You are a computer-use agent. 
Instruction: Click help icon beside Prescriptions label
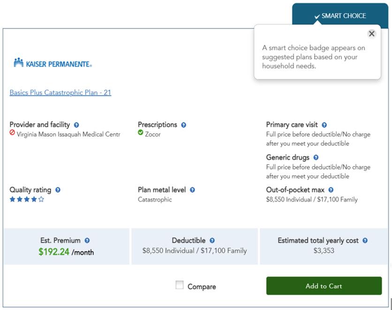click(184, 125)
